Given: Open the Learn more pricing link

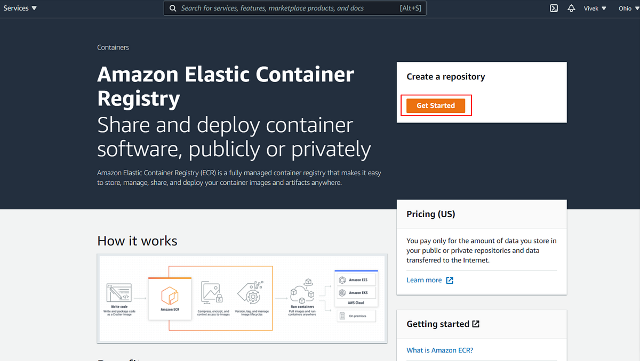Looking at the screenshot, I should pyautogui.click(x=423, y=280).
